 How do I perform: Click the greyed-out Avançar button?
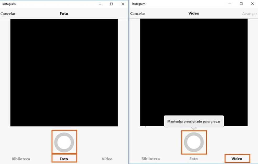click(x=249, y=13)
